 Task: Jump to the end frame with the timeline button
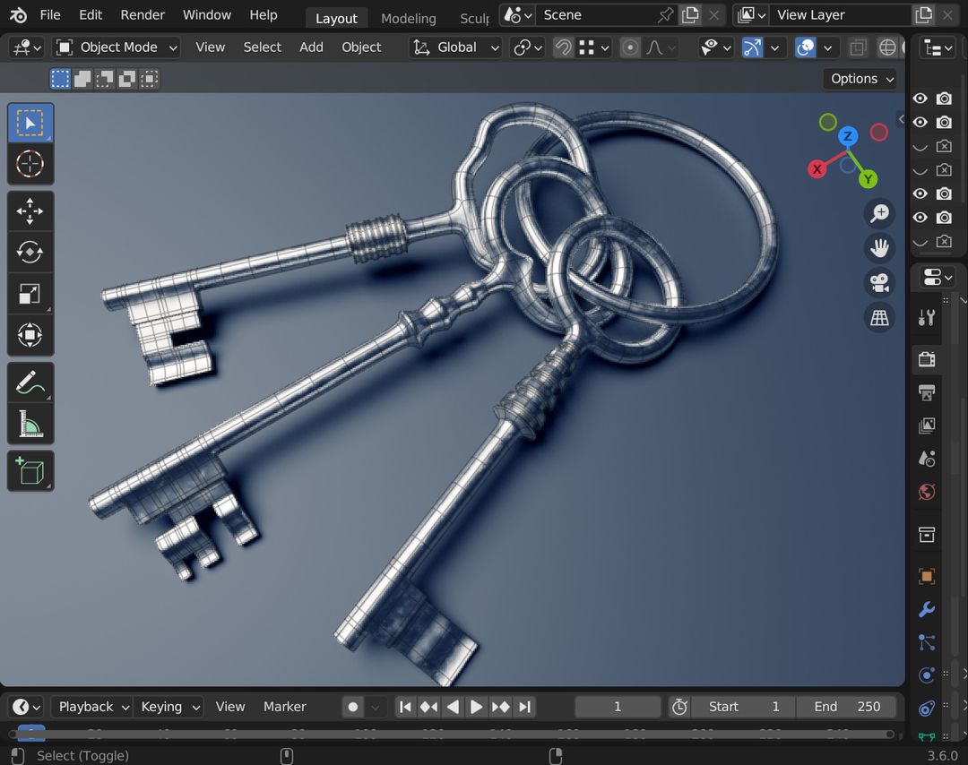(524, 707)
